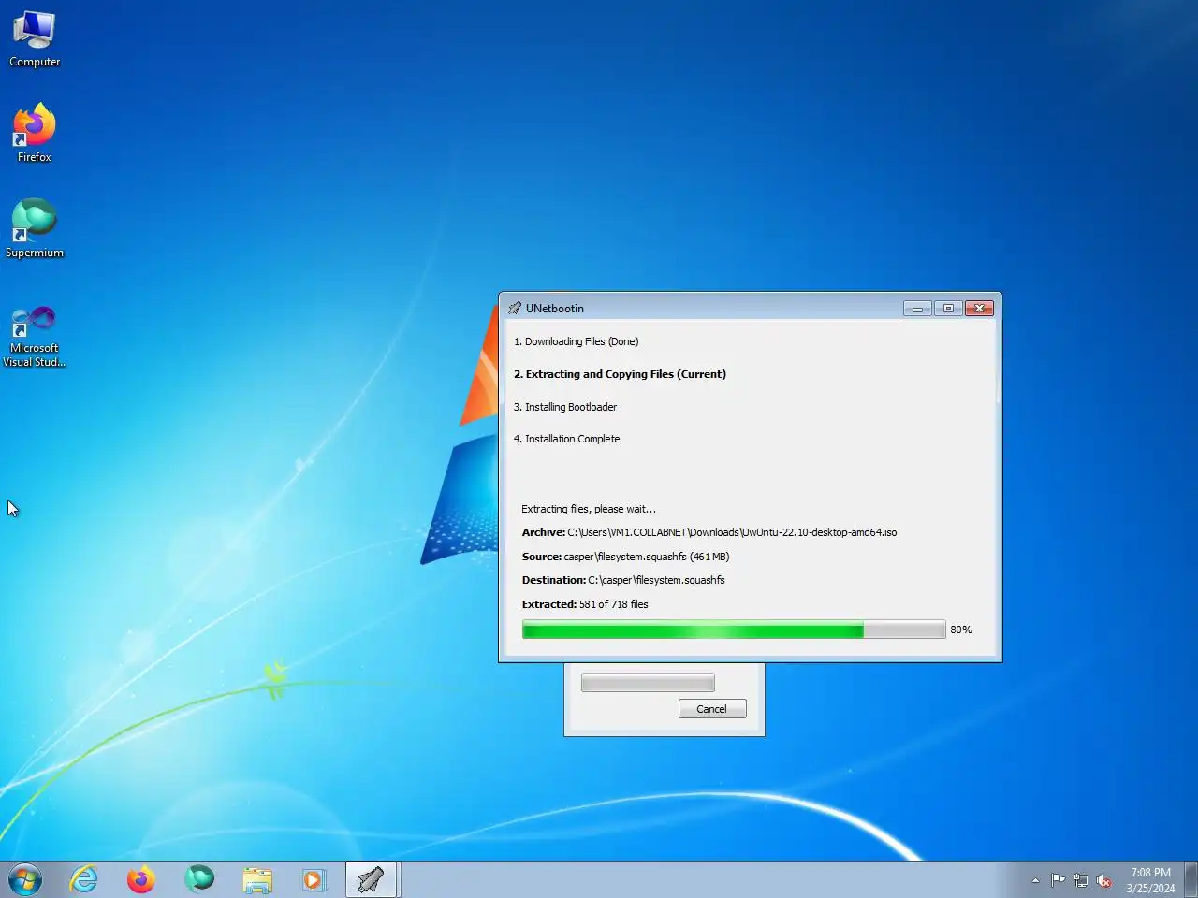This screenshot has width=1198, height=898.
Task: Click step '3. Installing Bootloader'
Action: [565, 407]
